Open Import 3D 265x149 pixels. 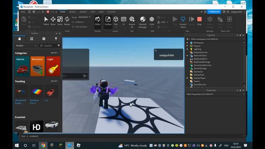(x=132, y=22)
